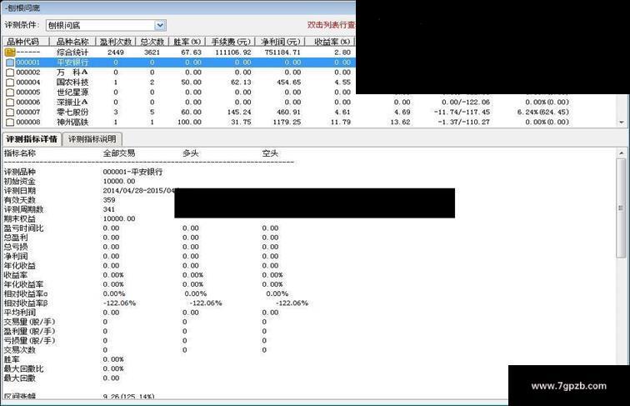Toggle checkbox for 000007 零七股份

pyautogui.click(x=10, y=113)
